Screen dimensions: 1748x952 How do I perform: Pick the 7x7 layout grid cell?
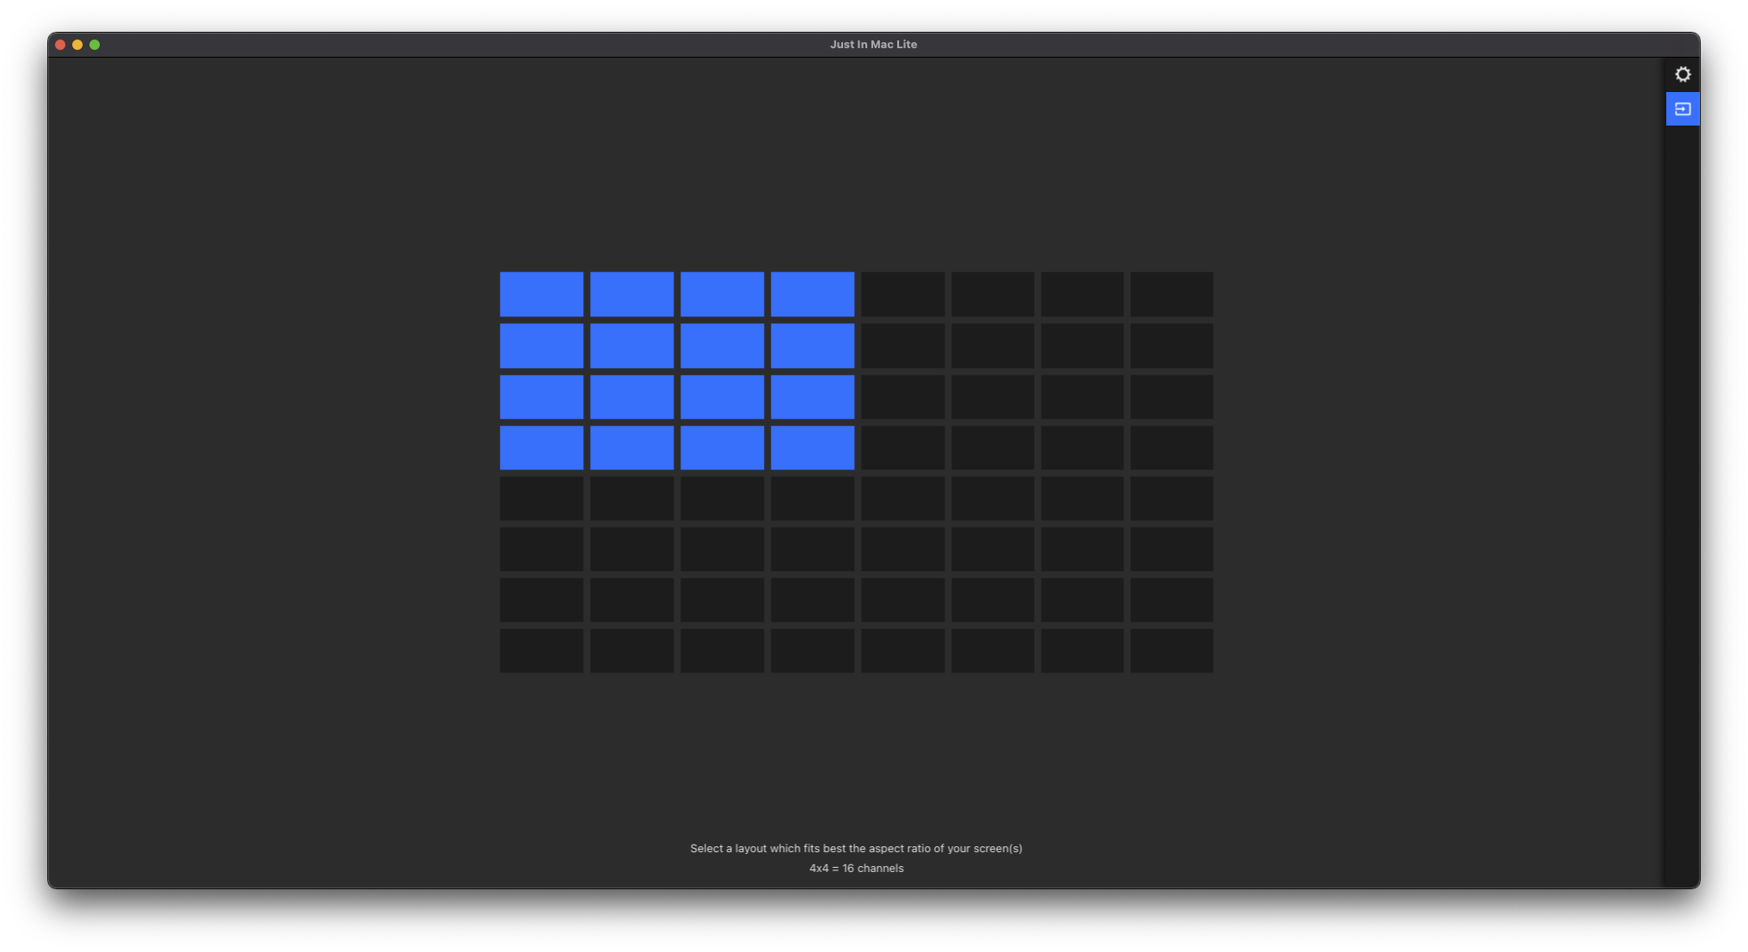point(1082,599)
